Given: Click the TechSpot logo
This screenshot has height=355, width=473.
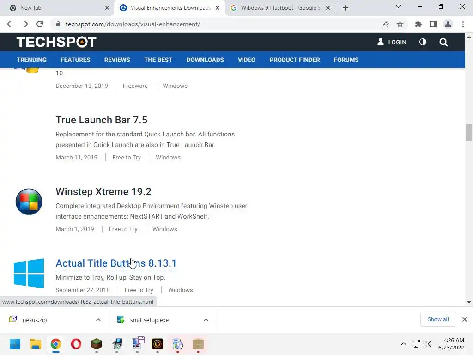Looking at the screenshot, I should coord(56,42).
